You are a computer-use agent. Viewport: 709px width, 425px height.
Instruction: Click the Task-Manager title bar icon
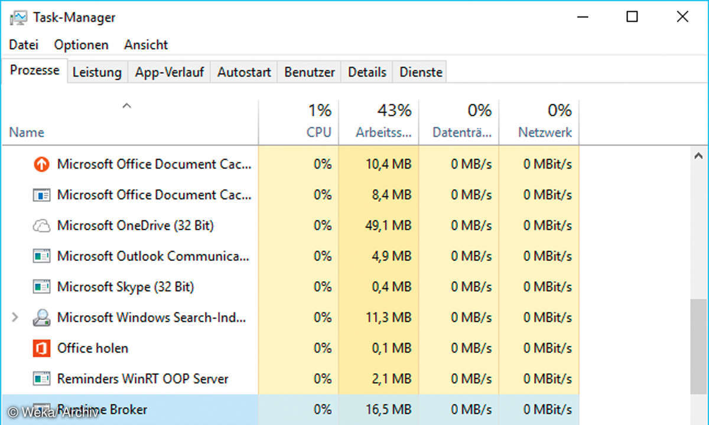point(19,17)
